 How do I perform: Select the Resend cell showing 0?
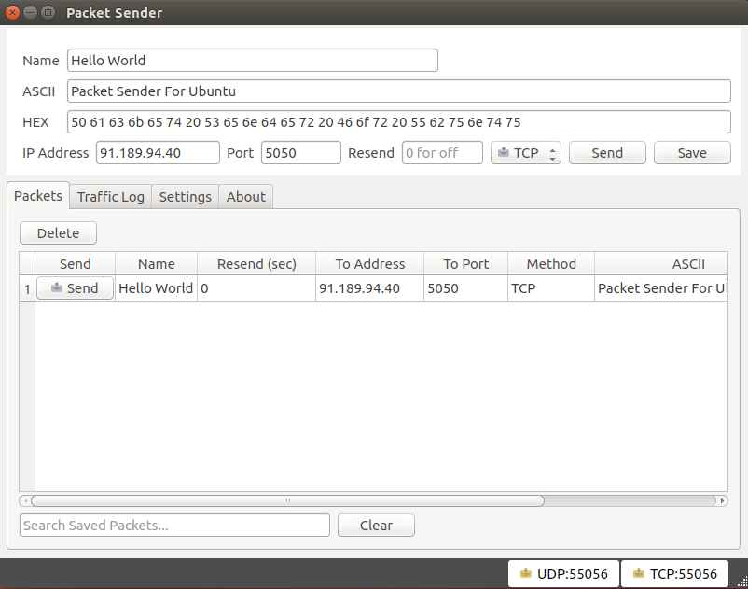coord(256,288)
